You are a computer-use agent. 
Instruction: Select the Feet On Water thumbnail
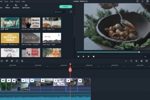(31, 38)
